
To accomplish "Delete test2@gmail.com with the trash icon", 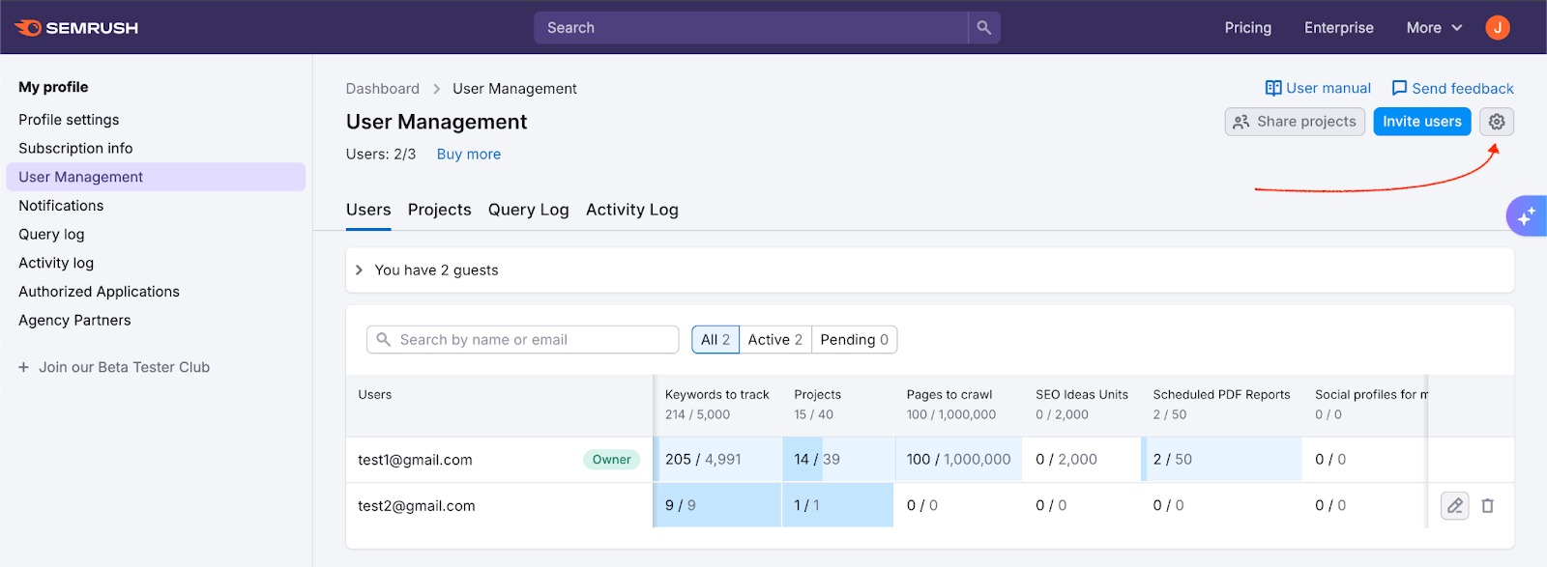I will 1487,505.
